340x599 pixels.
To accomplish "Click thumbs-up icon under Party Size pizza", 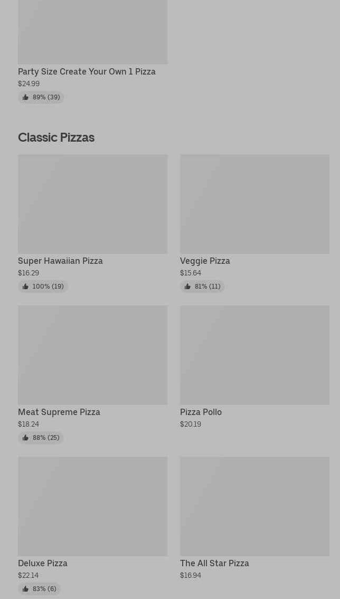I will click(25, 97).
